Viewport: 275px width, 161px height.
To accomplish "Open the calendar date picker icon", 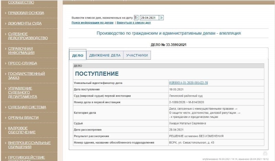I will 136,17.
